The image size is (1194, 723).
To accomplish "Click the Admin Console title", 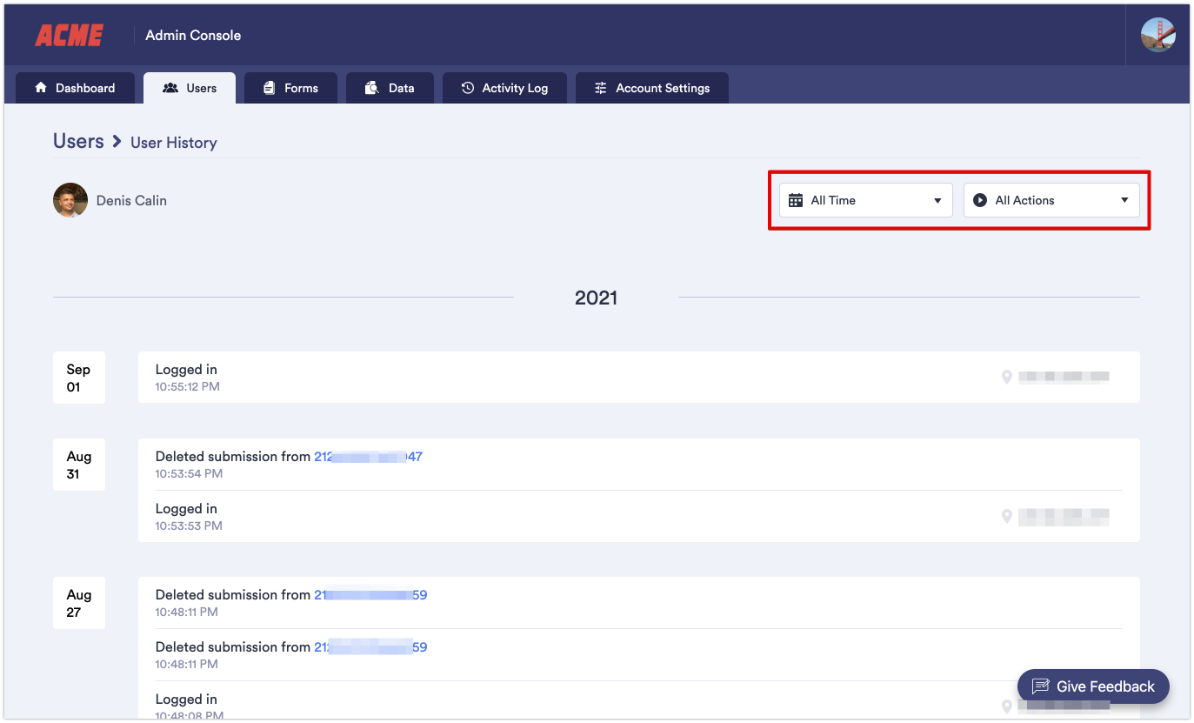I will tap(193, 35).
